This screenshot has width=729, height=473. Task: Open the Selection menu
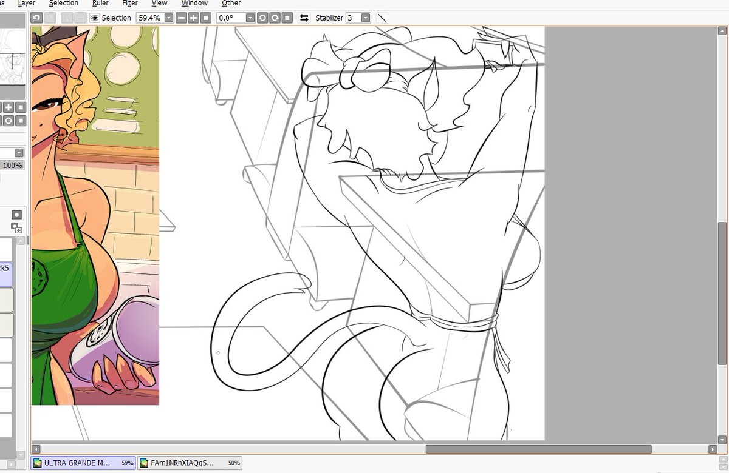point(64,3)
